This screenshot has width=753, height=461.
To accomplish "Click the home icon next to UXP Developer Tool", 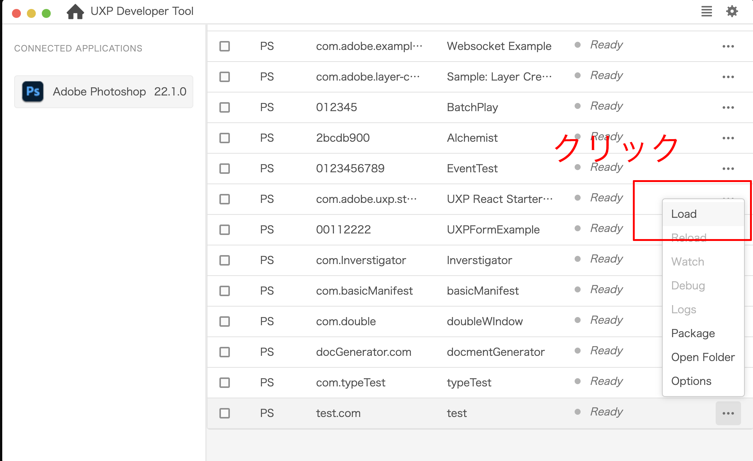I will tap(75, 11).
